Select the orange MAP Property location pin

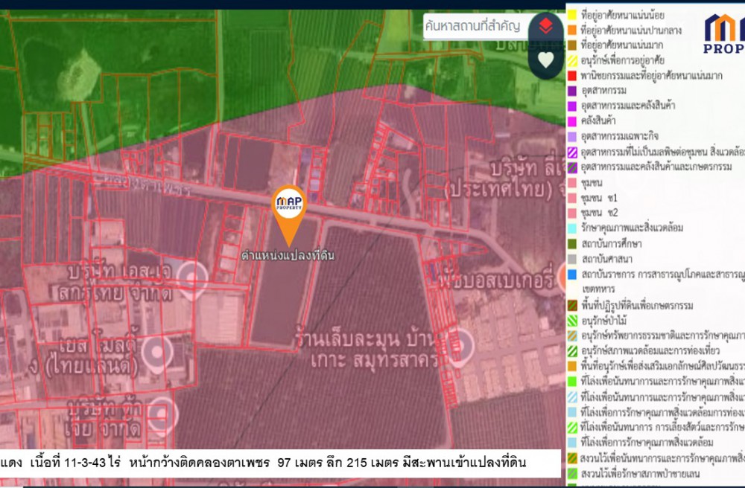click(289, 215)
